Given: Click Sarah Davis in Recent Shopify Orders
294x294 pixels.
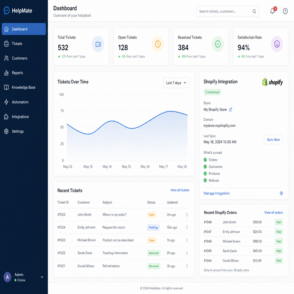Looking at the screenshot, I should [x=230, y=251].
